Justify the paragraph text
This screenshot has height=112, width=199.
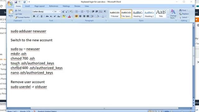coord(88,16)
